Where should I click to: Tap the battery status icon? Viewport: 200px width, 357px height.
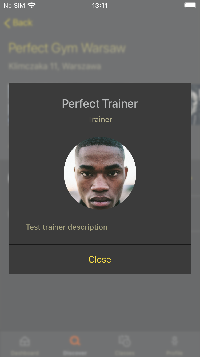coord(190,5)
